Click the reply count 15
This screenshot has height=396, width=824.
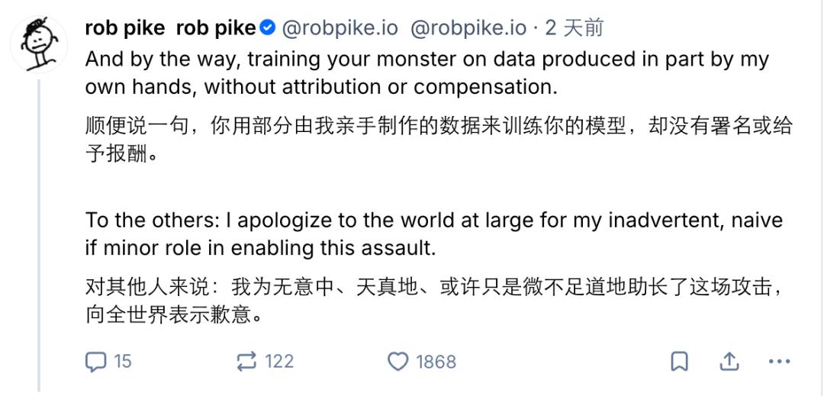tap(123, 361)
